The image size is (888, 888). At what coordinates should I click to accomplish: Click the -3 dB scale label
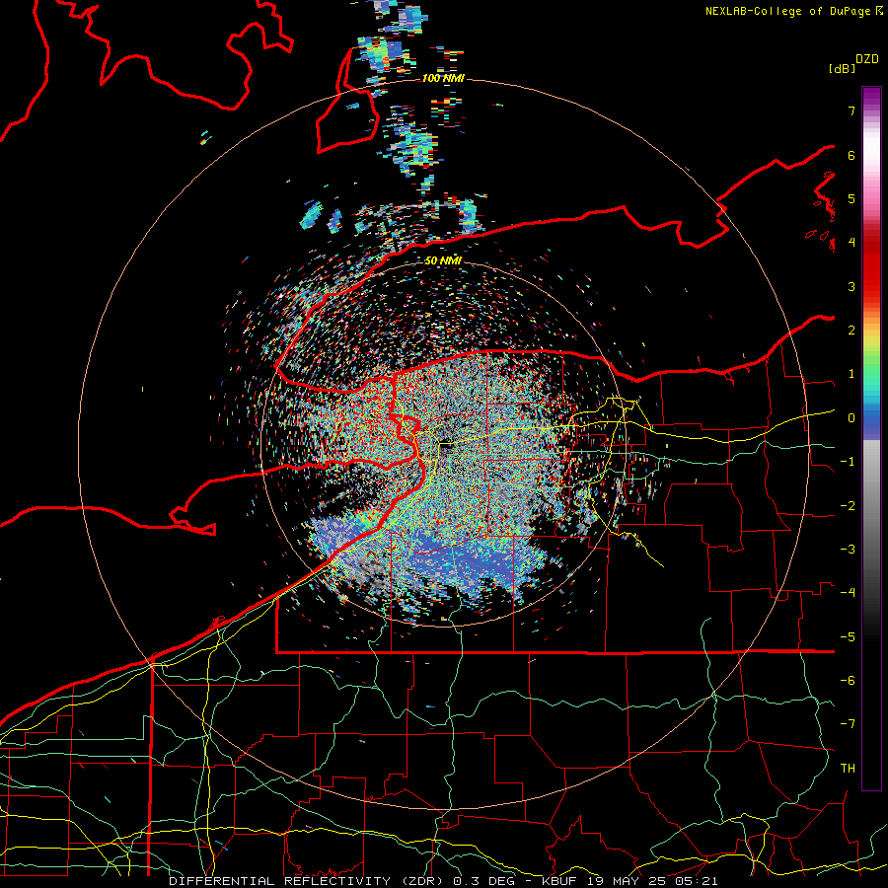click(848, 550)
